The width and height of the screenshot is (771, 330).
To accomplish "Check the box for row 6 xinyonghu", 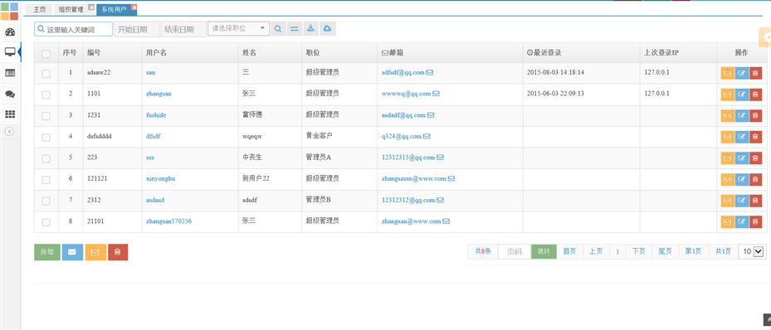I will point(46,180).
